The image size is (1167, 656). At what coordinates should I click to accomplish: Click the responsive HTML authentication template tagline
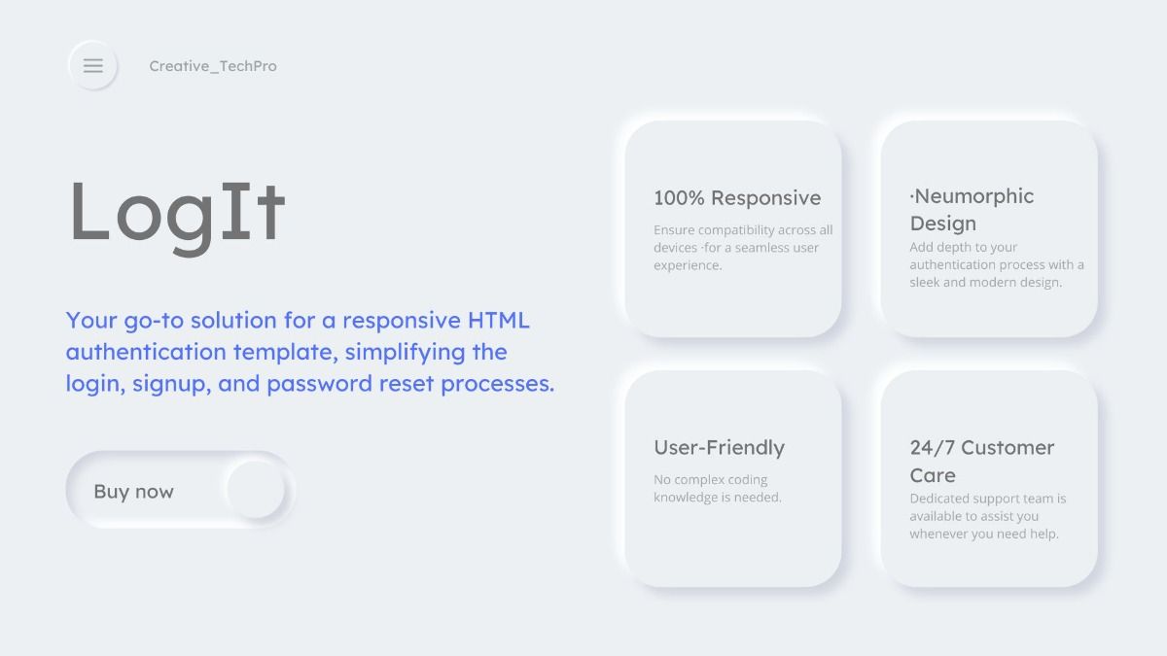pyautogui.click(x=310, y=352)
